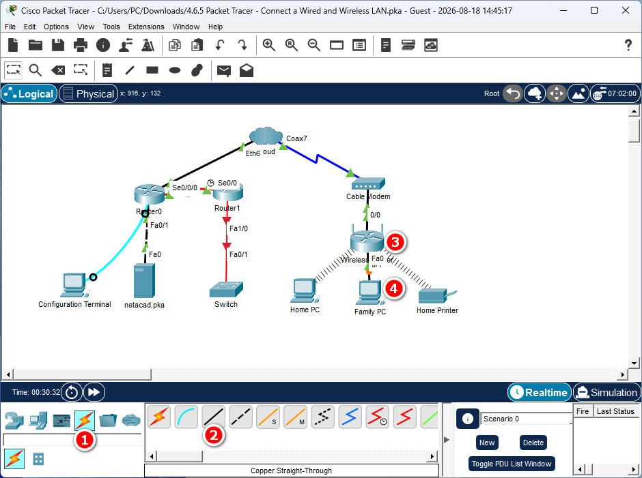Switch to the Logical workspace tab
The width and height of the screenshot is (642, 478).
tap(29, 93)
